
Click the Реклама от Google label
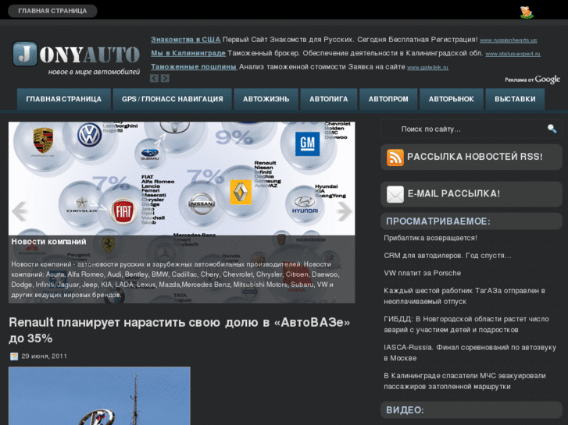click(532, 80)
